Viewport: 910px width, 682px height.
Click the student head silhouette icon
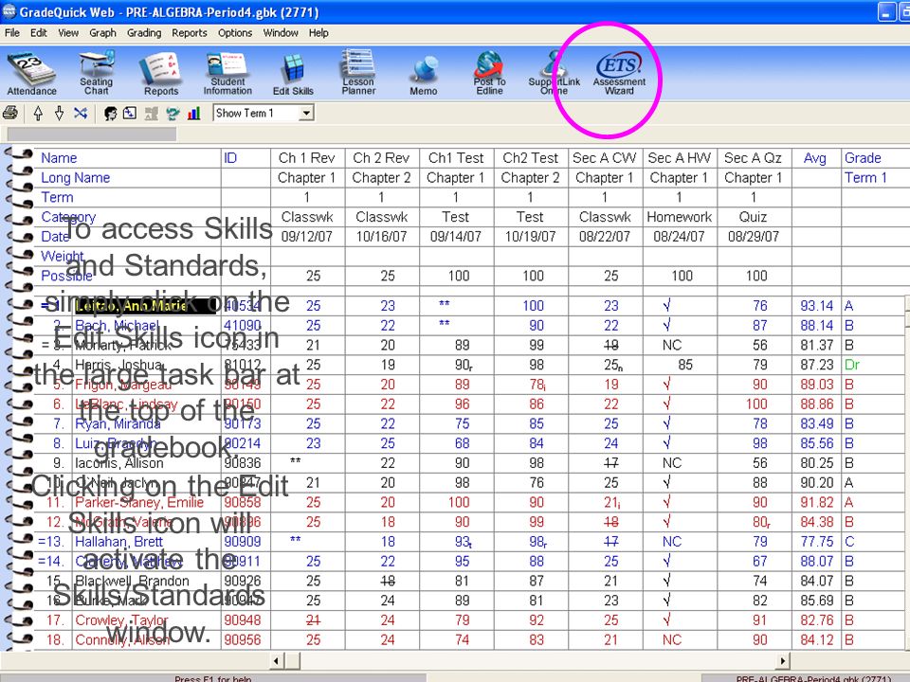tap(110, 113)
